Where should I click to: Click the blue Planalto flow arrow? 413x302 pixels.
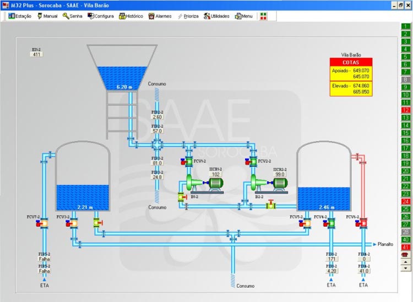374,244
